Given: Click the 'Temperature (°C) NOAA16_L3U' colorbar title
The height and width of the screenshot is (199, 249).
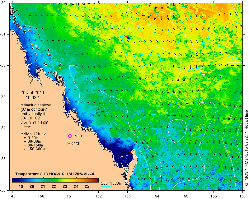Looking at the screenshot, I should coord(45,174).
